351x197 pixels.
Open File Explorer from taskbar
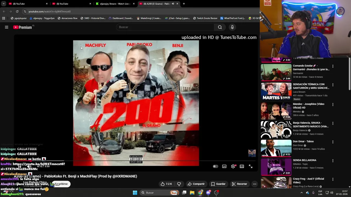(x=192, y=193)
